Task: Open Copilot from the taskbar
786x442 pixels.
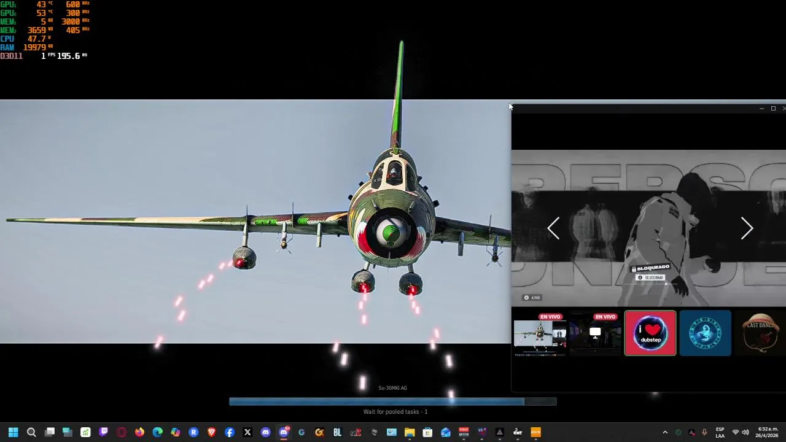Action: coord(176,432)
